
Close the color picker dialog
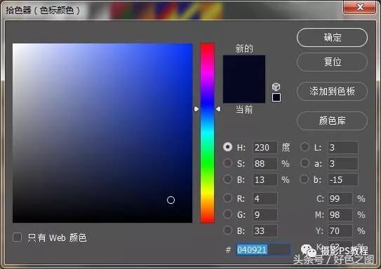360,8
